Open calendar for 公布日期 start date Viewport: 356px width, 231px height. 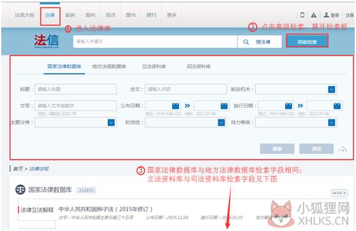(175, 106)
